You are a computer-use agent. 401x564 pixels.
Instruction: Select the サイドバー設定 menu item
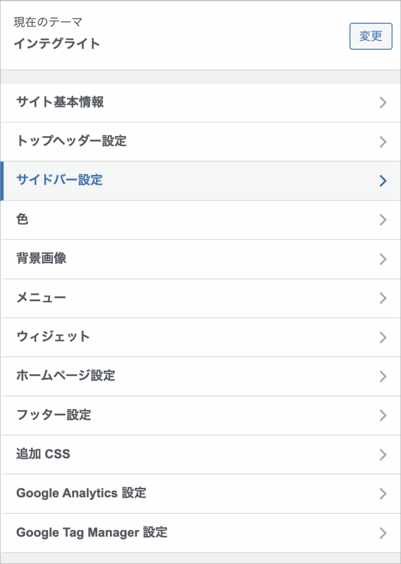coord(59,180)
